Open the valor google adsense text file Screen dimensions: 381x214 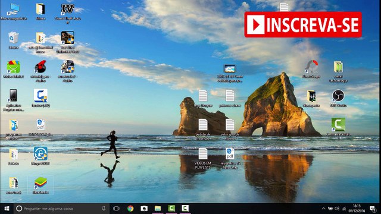coord(230,129)
